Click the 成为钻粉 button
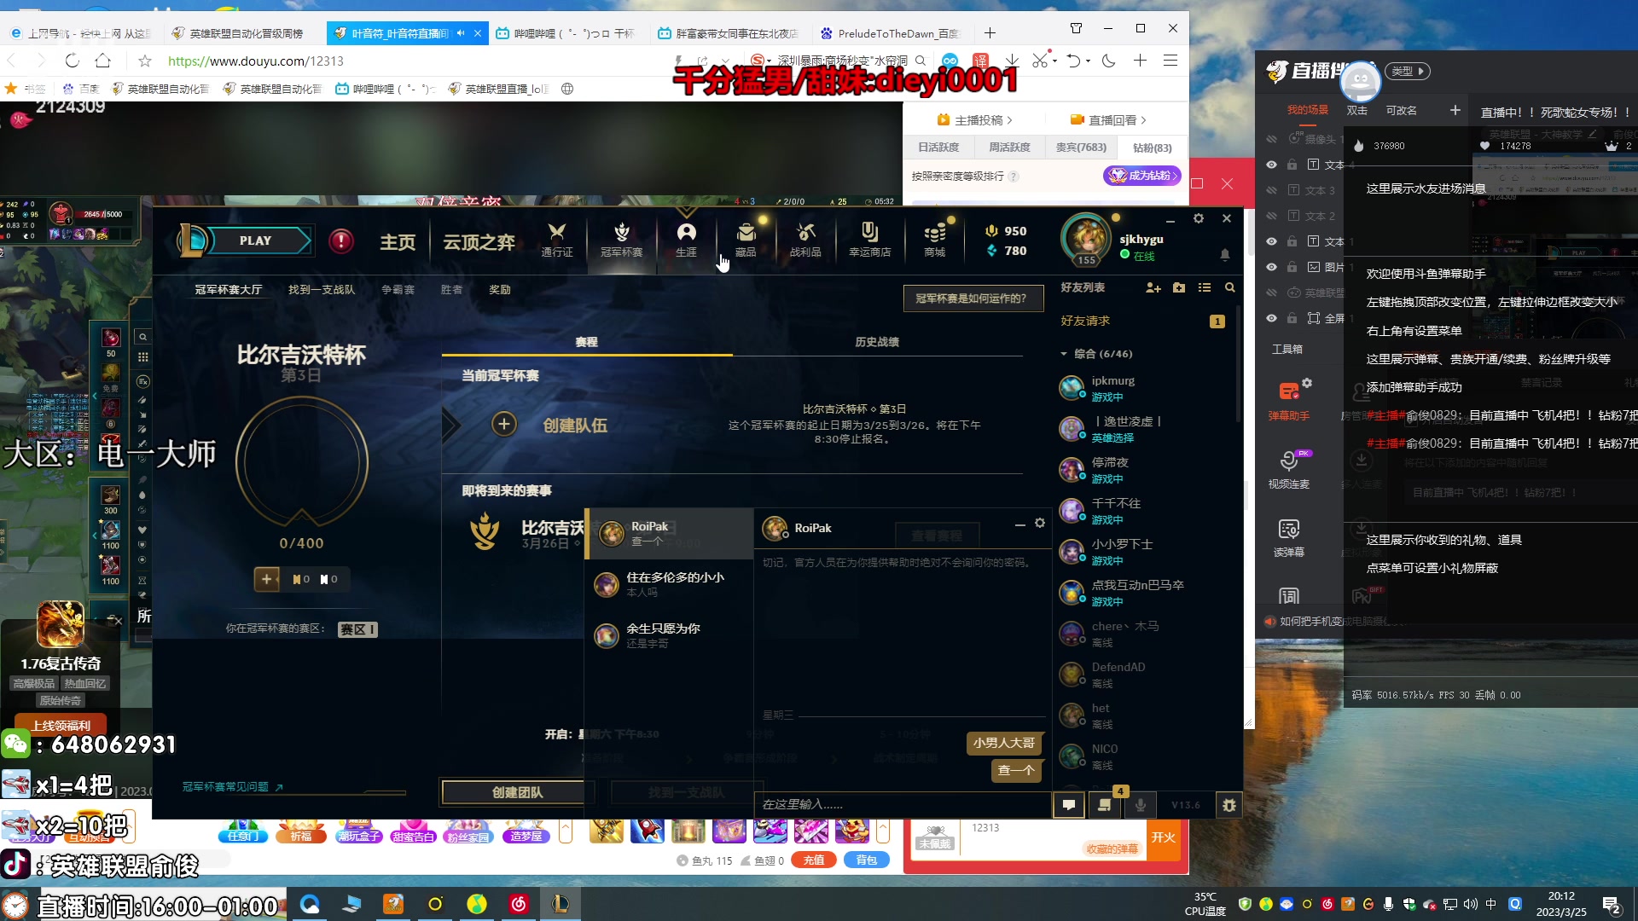Image resolution: width=1638 pixels, height=921 pixels. point(1142,176)
